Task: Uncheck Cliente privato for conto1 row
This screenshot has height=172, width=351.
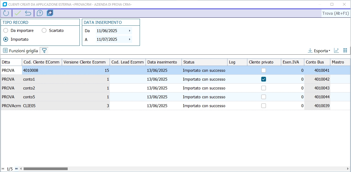Action: click(264, 79)
